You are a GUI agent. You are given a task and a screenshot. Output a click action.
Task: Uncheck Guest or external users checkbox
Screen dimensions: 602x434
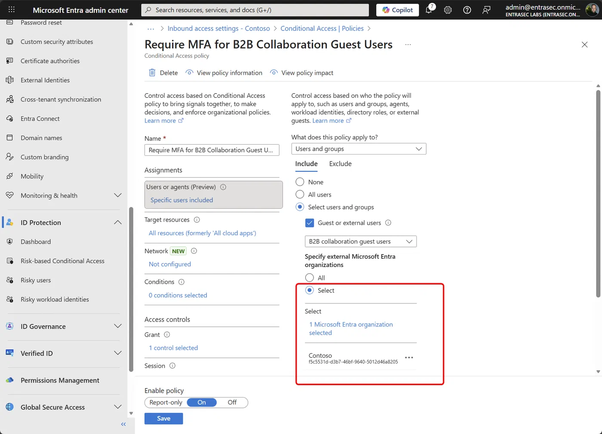point(310,223)
